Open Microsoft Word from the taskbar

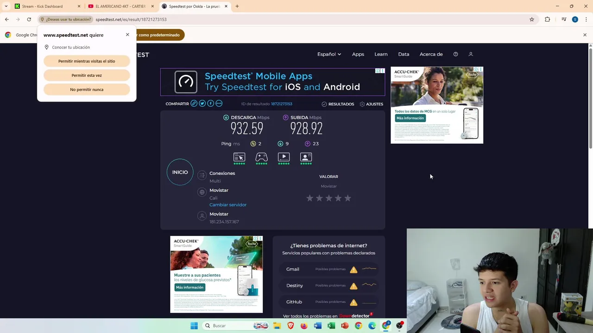click(317, 326)
